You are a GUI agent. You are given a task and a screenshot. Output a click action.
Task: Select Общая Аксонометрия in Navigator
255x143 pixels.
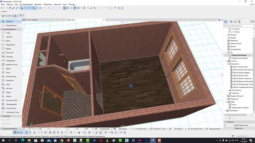(239, 58)
